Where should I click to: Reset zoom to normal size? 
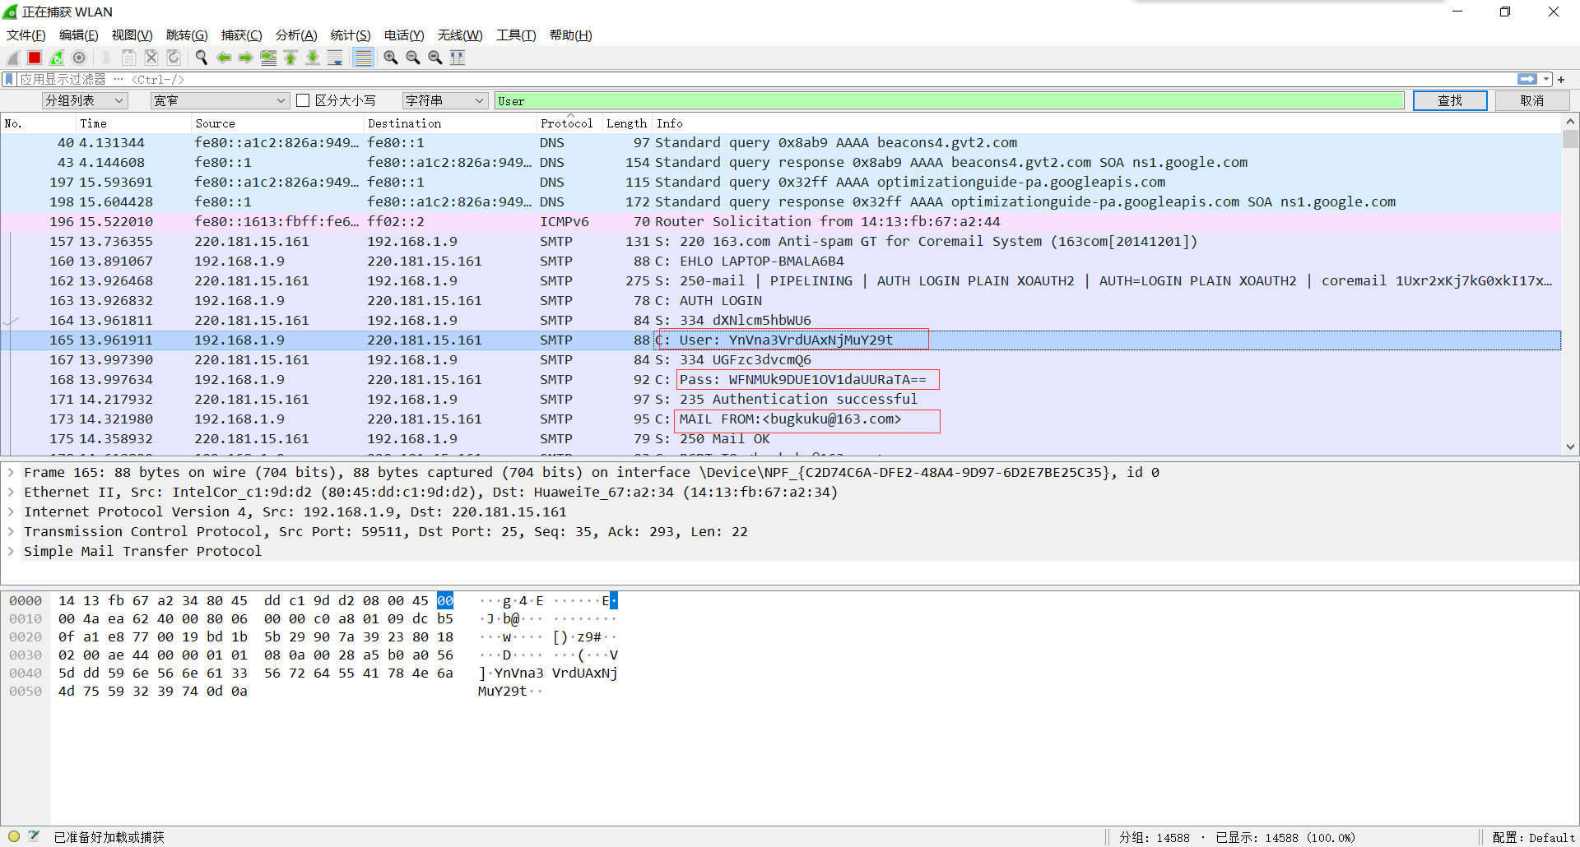point(435,58)
